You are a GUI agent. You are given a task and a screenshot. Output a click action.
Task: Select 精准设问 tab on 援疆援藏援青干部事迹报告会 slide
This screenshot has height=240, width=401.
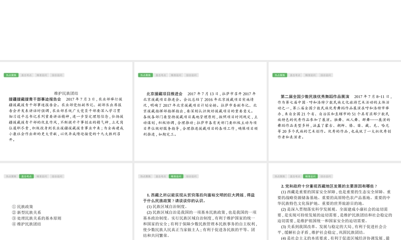click(x=42, y=75)
